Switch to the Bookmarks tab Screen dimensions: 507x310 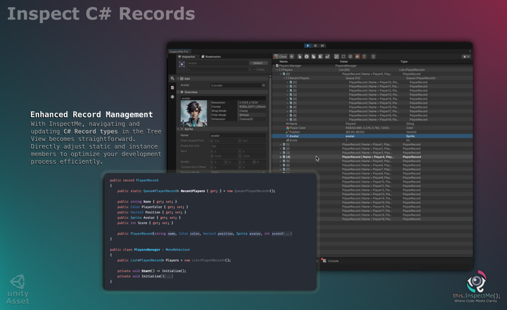click(x=211, y=57)
